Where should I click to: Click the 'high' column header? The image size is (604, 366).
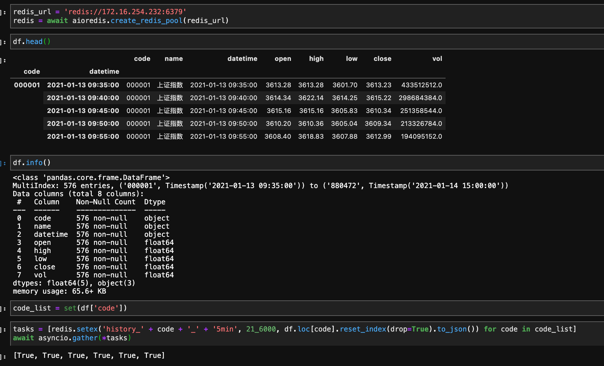tap(316, 59)
